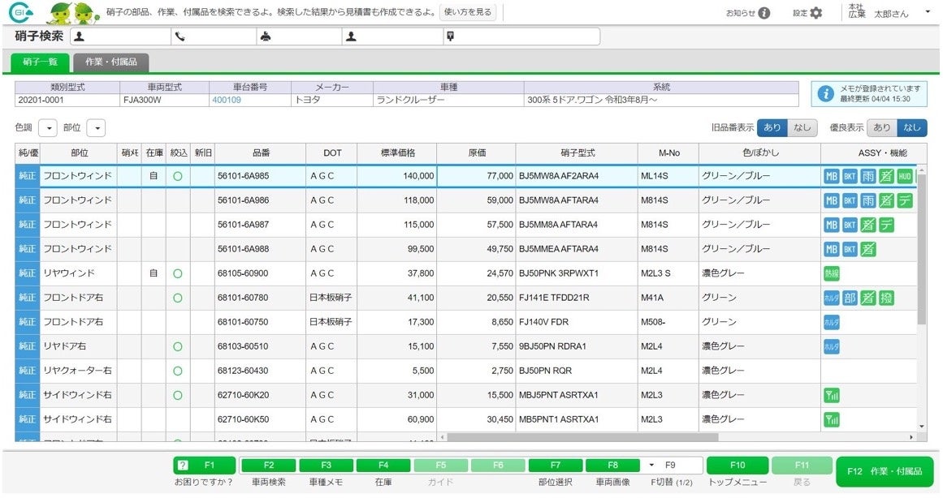Set 旧品番表示 to あり
Screen dimensions: 943x498
[x=772, y=127]
